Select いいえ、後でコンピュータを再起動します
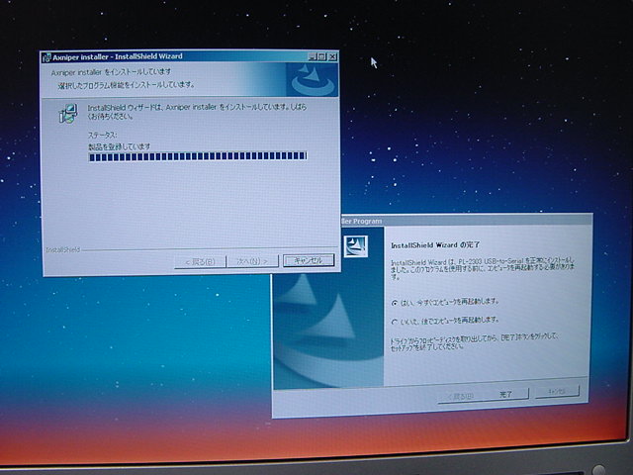 click(x=446, y=321)
